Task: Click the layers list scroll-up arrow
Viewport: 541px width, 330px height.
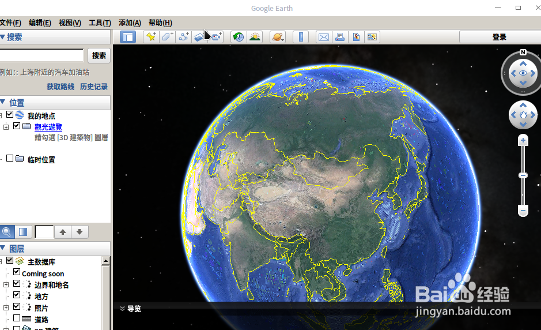Action: 106,261
